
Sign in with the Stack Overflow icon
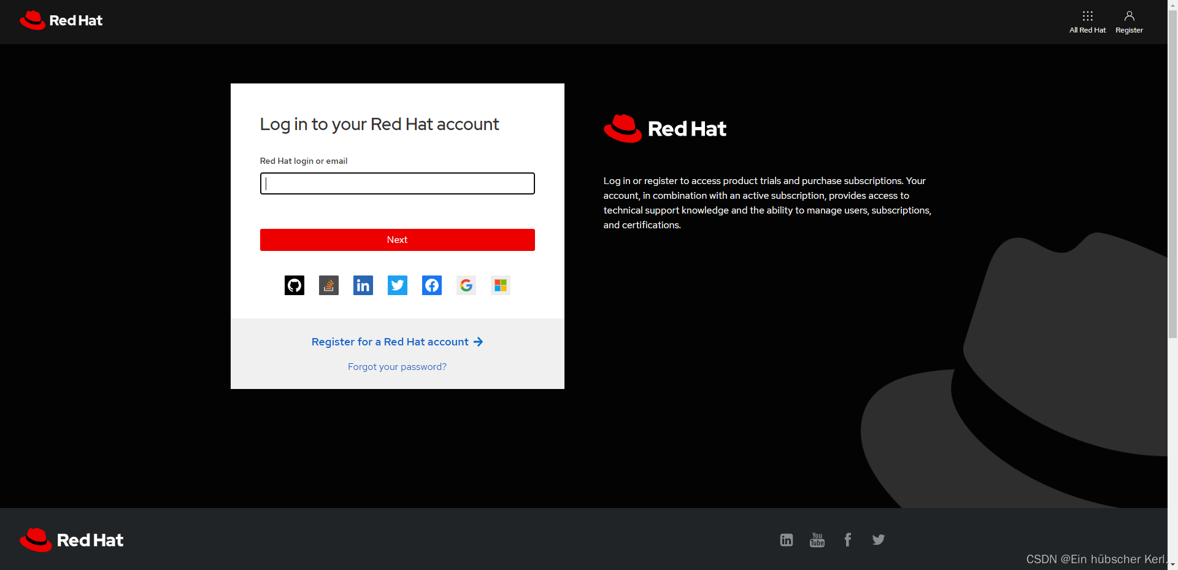329,285
